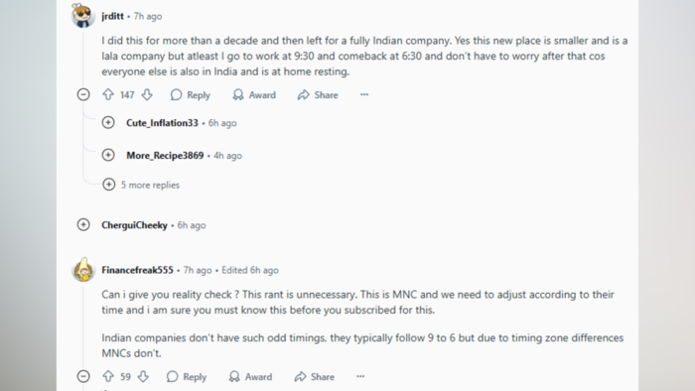Image resolution: width=695 pixels, height=391 pixels.
Task: Open jrditt's username profile link
Action: click(112, 16)
